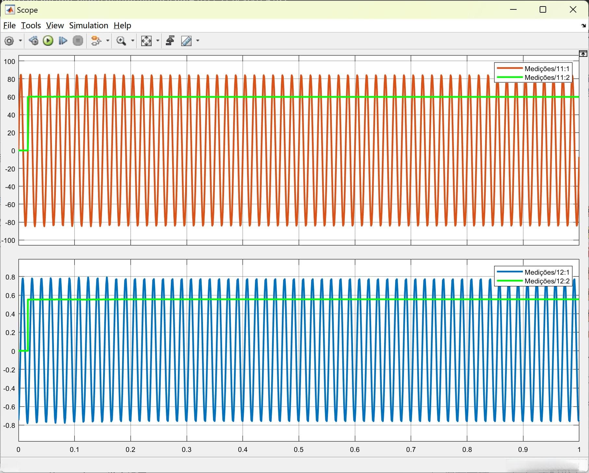
Task: Minimize the Scope window
Action: pyautogui.click(x=513, y=10)
